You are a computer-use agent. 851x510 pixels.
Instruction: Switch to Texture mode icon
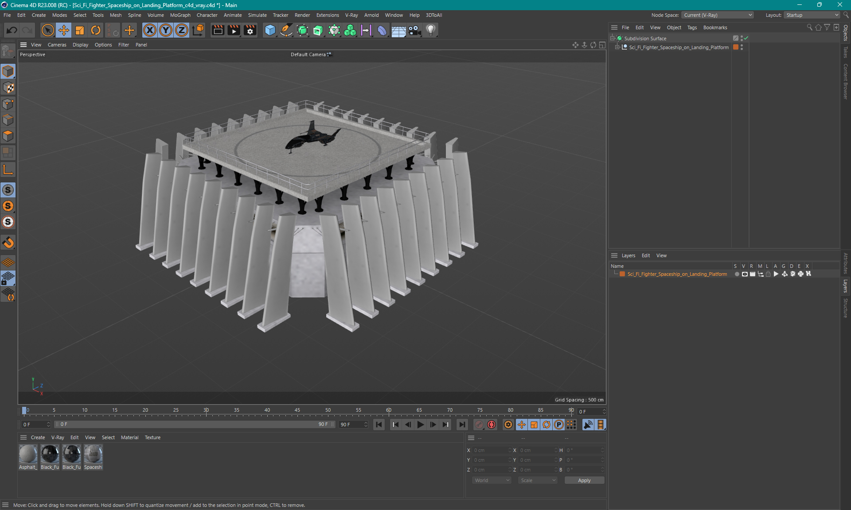[x=8, y=88]
